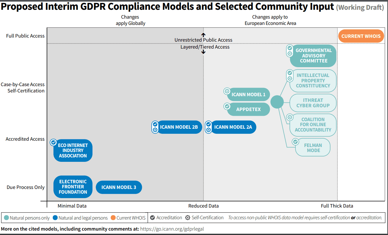
Task: Click the accreditation checkmark badge beside Appdetex
Action: (x=227, y=106)
